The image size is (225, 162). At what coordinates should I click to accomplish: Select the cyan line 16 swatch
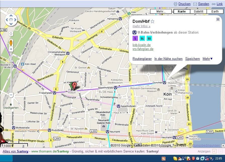(142, 38)
